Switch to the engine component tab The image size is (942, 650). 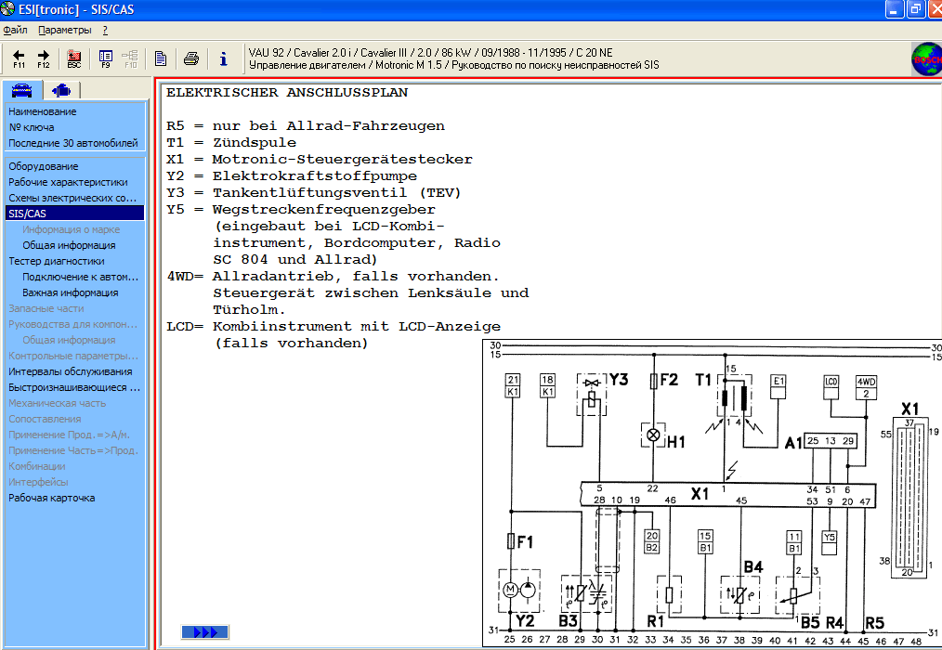61,91
